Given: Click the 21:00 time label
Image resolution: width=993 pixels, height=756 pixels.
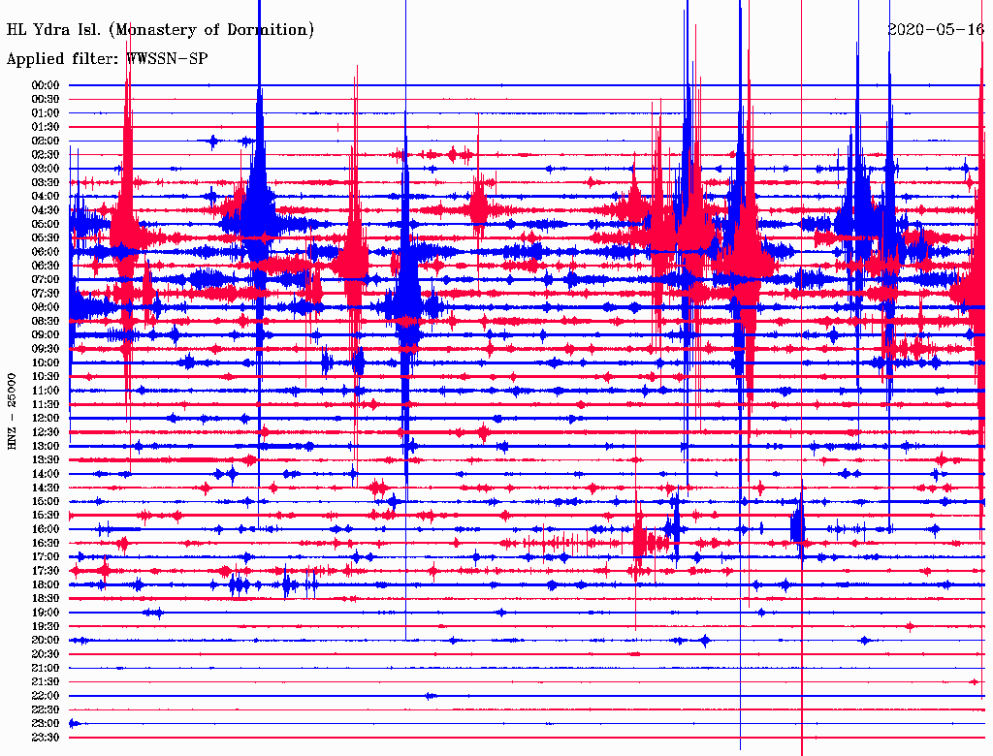Looking at the screenshot, I should [x=46, y=668].
